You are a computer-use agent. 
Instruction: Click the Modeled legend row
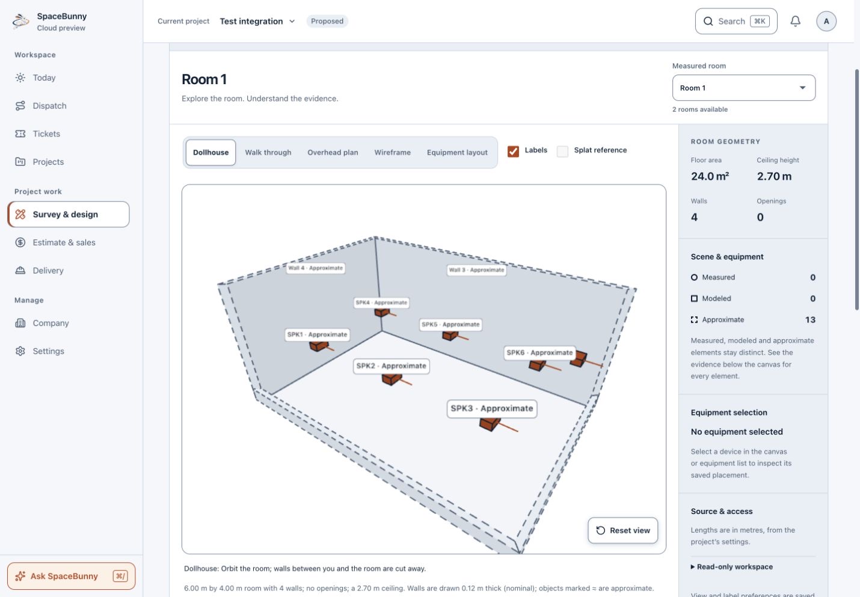(x=753, y=298)
